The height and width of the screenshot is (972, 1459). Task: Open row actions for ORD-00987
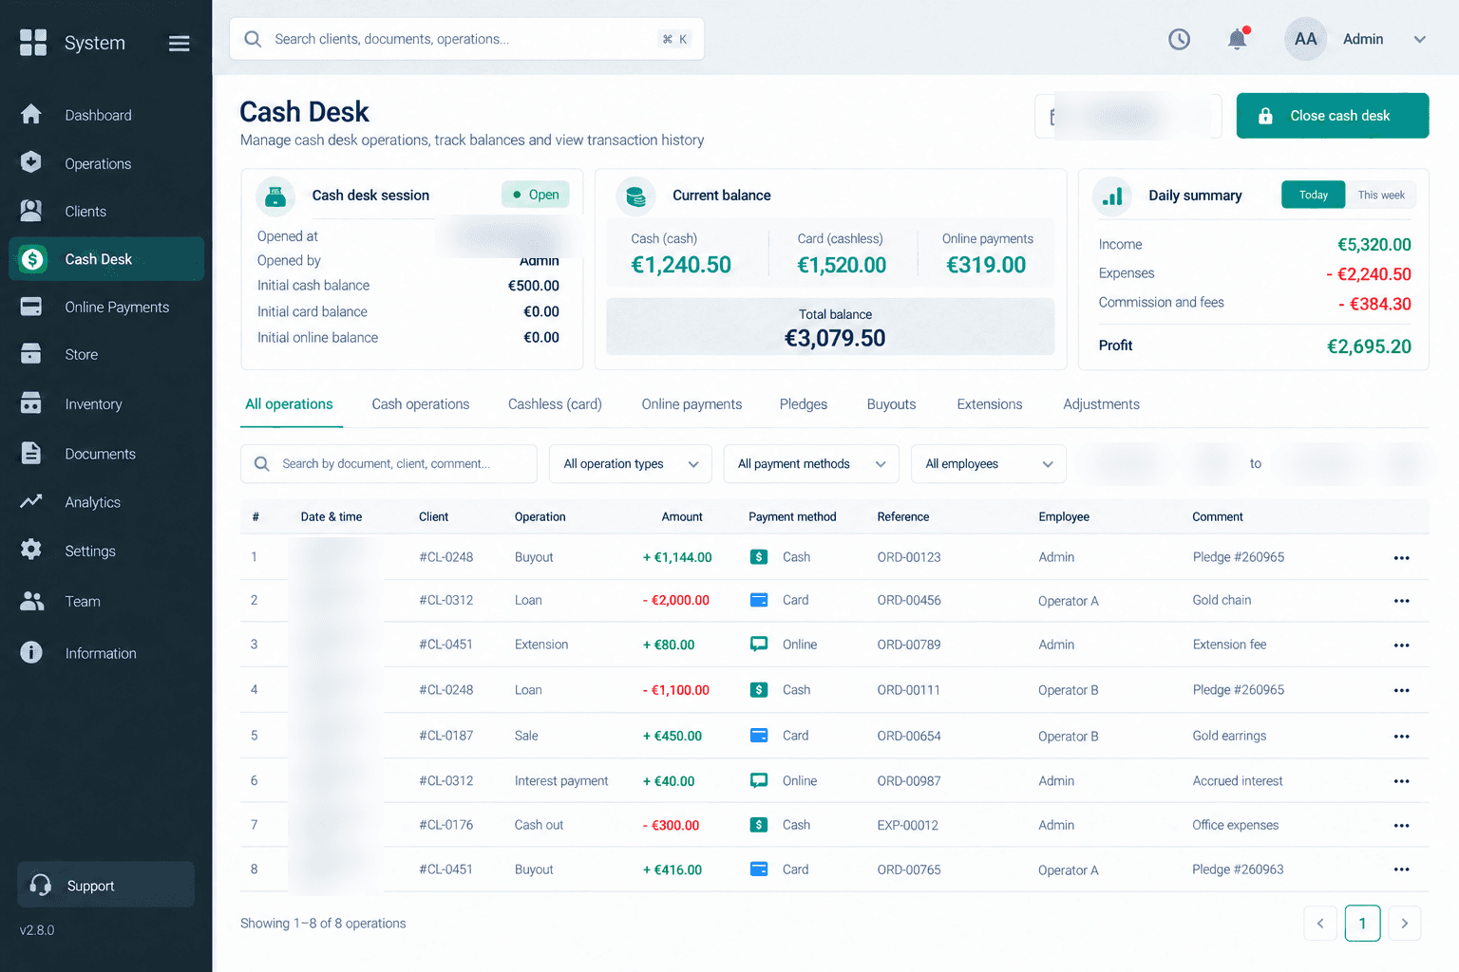[x=1401, y=781]
